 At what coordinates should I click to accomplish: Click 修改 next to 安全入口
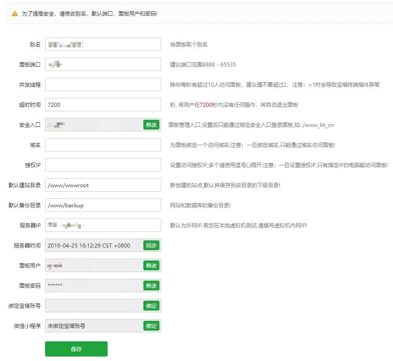(151, 125)
